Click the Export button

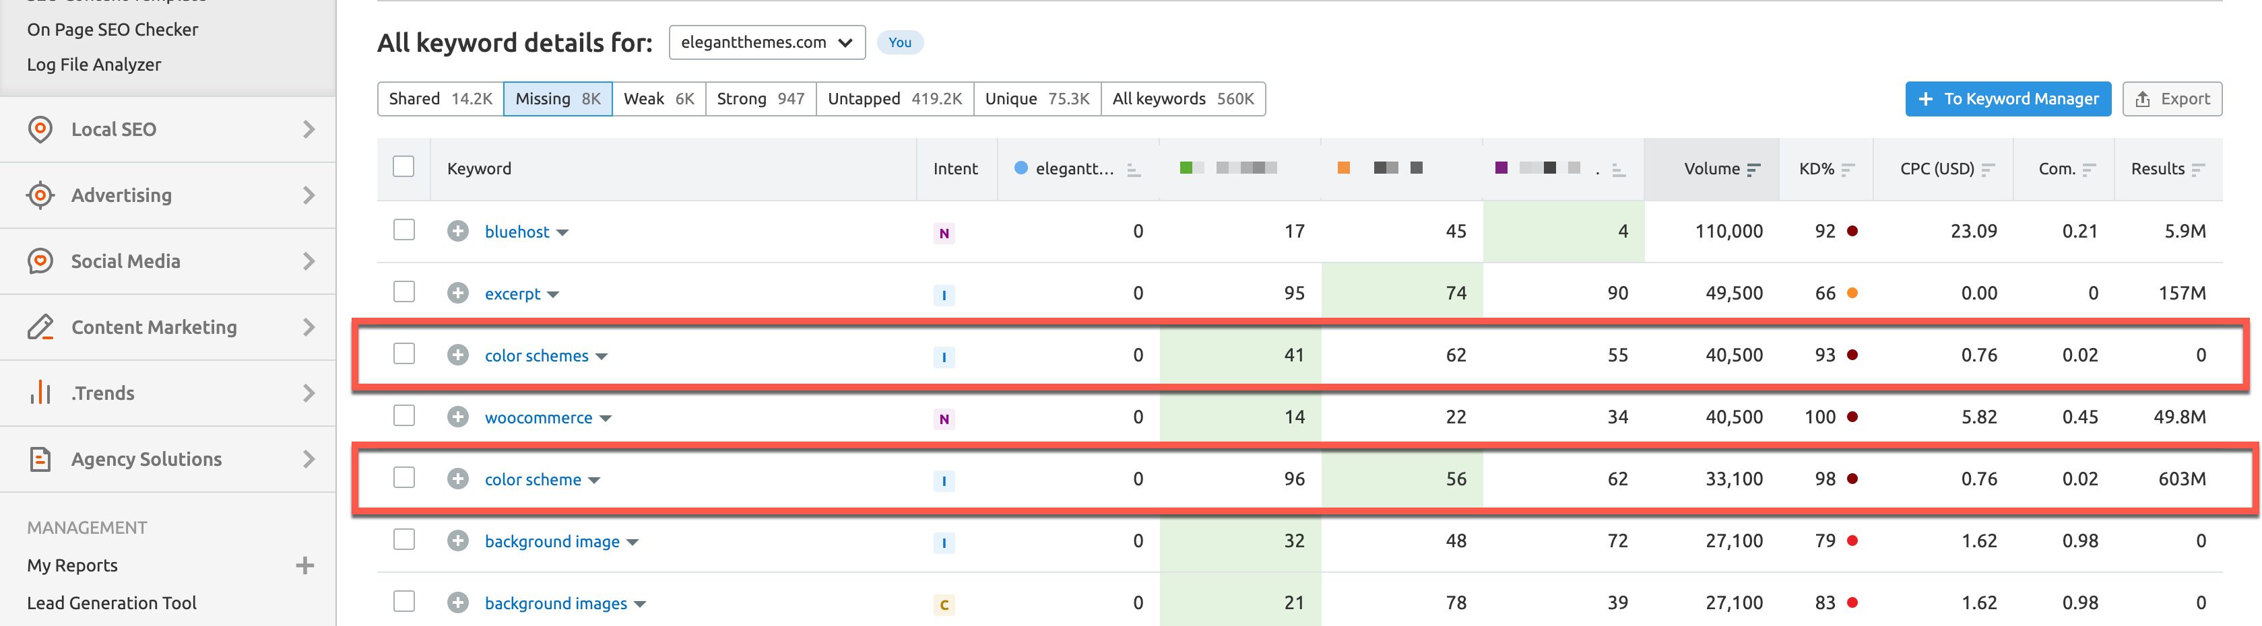(2172, 99)
